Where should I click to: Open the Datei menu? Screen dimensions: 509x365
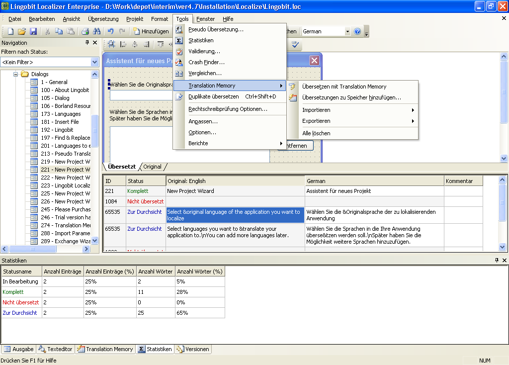[14, 19]
